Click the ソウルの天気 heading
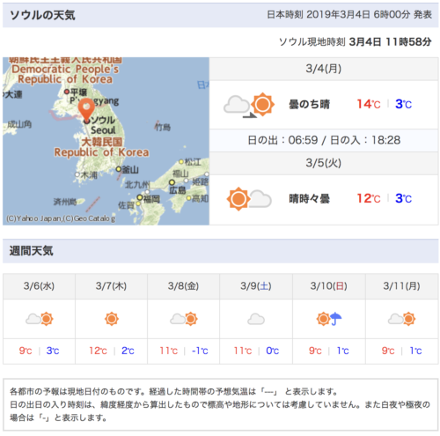This screenshot has height=436, width=440. pyautogui.click(x=42, y=15)
